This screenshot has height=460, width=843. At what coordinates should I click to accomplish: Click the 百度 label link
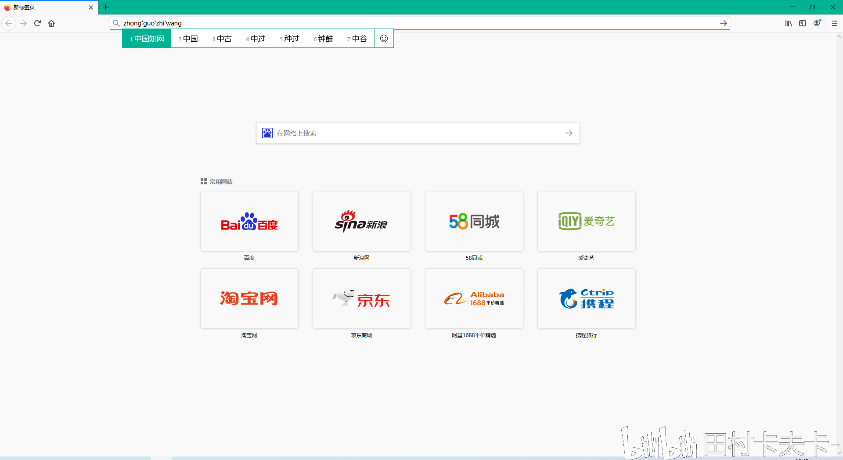click(x=249, y=258)
